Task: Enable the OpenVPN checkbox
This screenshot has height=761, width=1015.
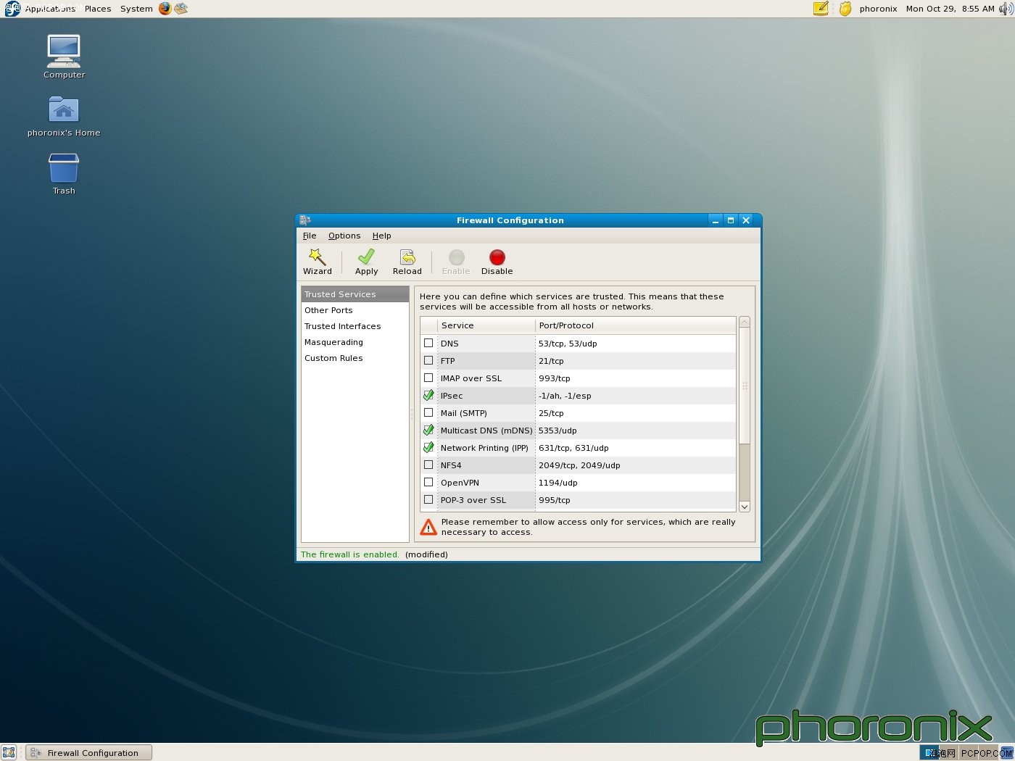Action: [428, 482]
